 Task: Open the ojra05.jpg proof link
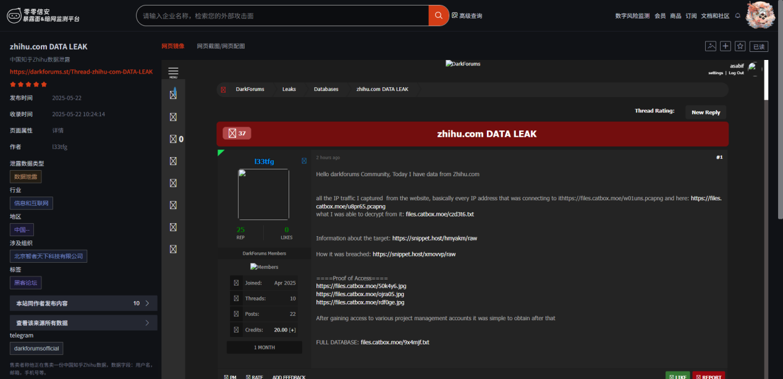click(x=360, y=294)
